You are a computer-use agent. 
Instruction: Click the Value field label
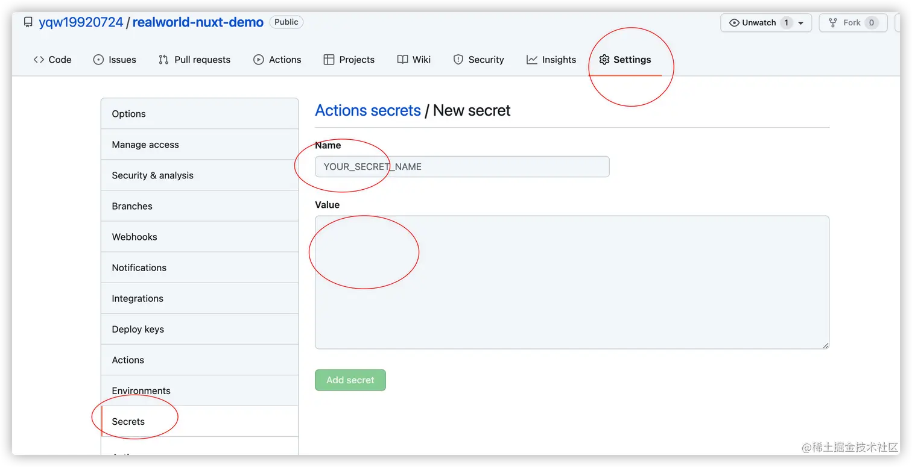pos(328,205)
